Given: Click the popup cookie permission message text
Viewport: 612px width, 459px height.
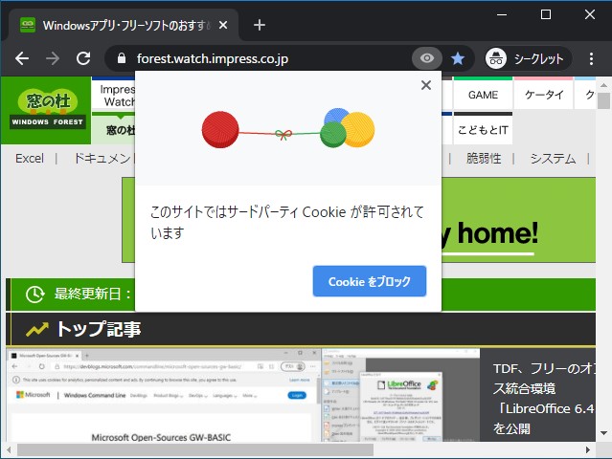Looking at the screenshot, I should [x=287, y=222].
